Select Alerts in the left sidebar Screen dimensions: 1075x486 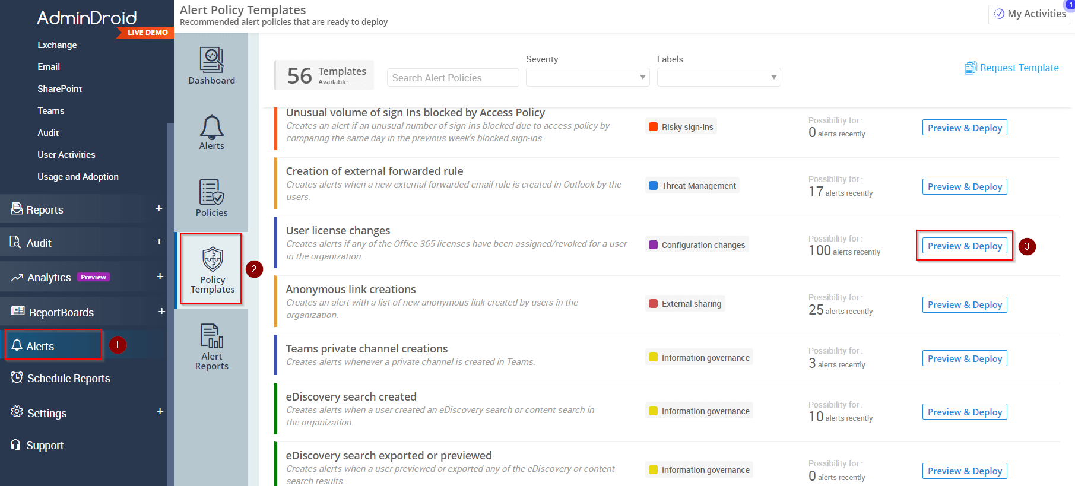tap(40, 346)
